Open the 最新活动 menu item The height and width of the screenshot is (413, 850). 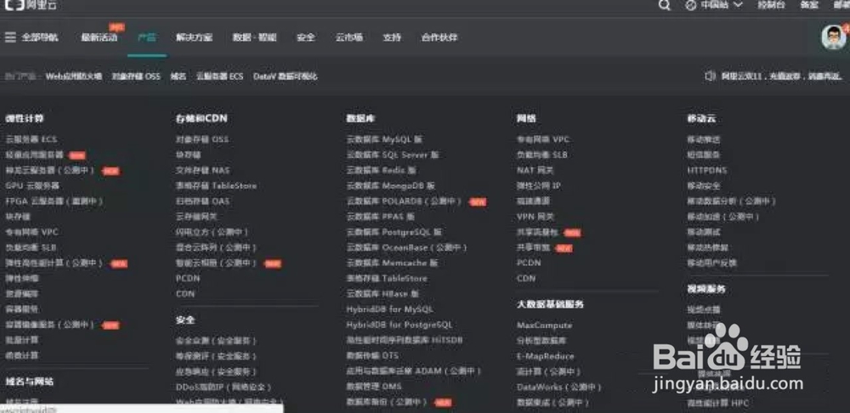[99, 37]
